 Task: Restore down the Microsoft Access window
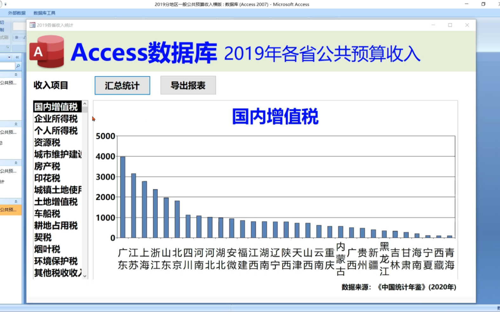483,4
